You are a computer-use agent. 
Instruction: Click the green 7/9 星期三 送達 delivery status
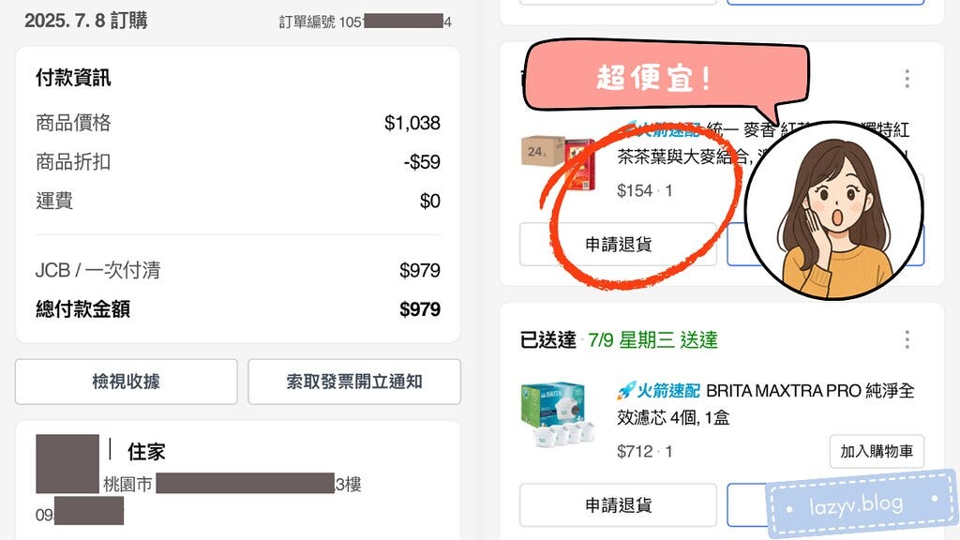(652, 339)
